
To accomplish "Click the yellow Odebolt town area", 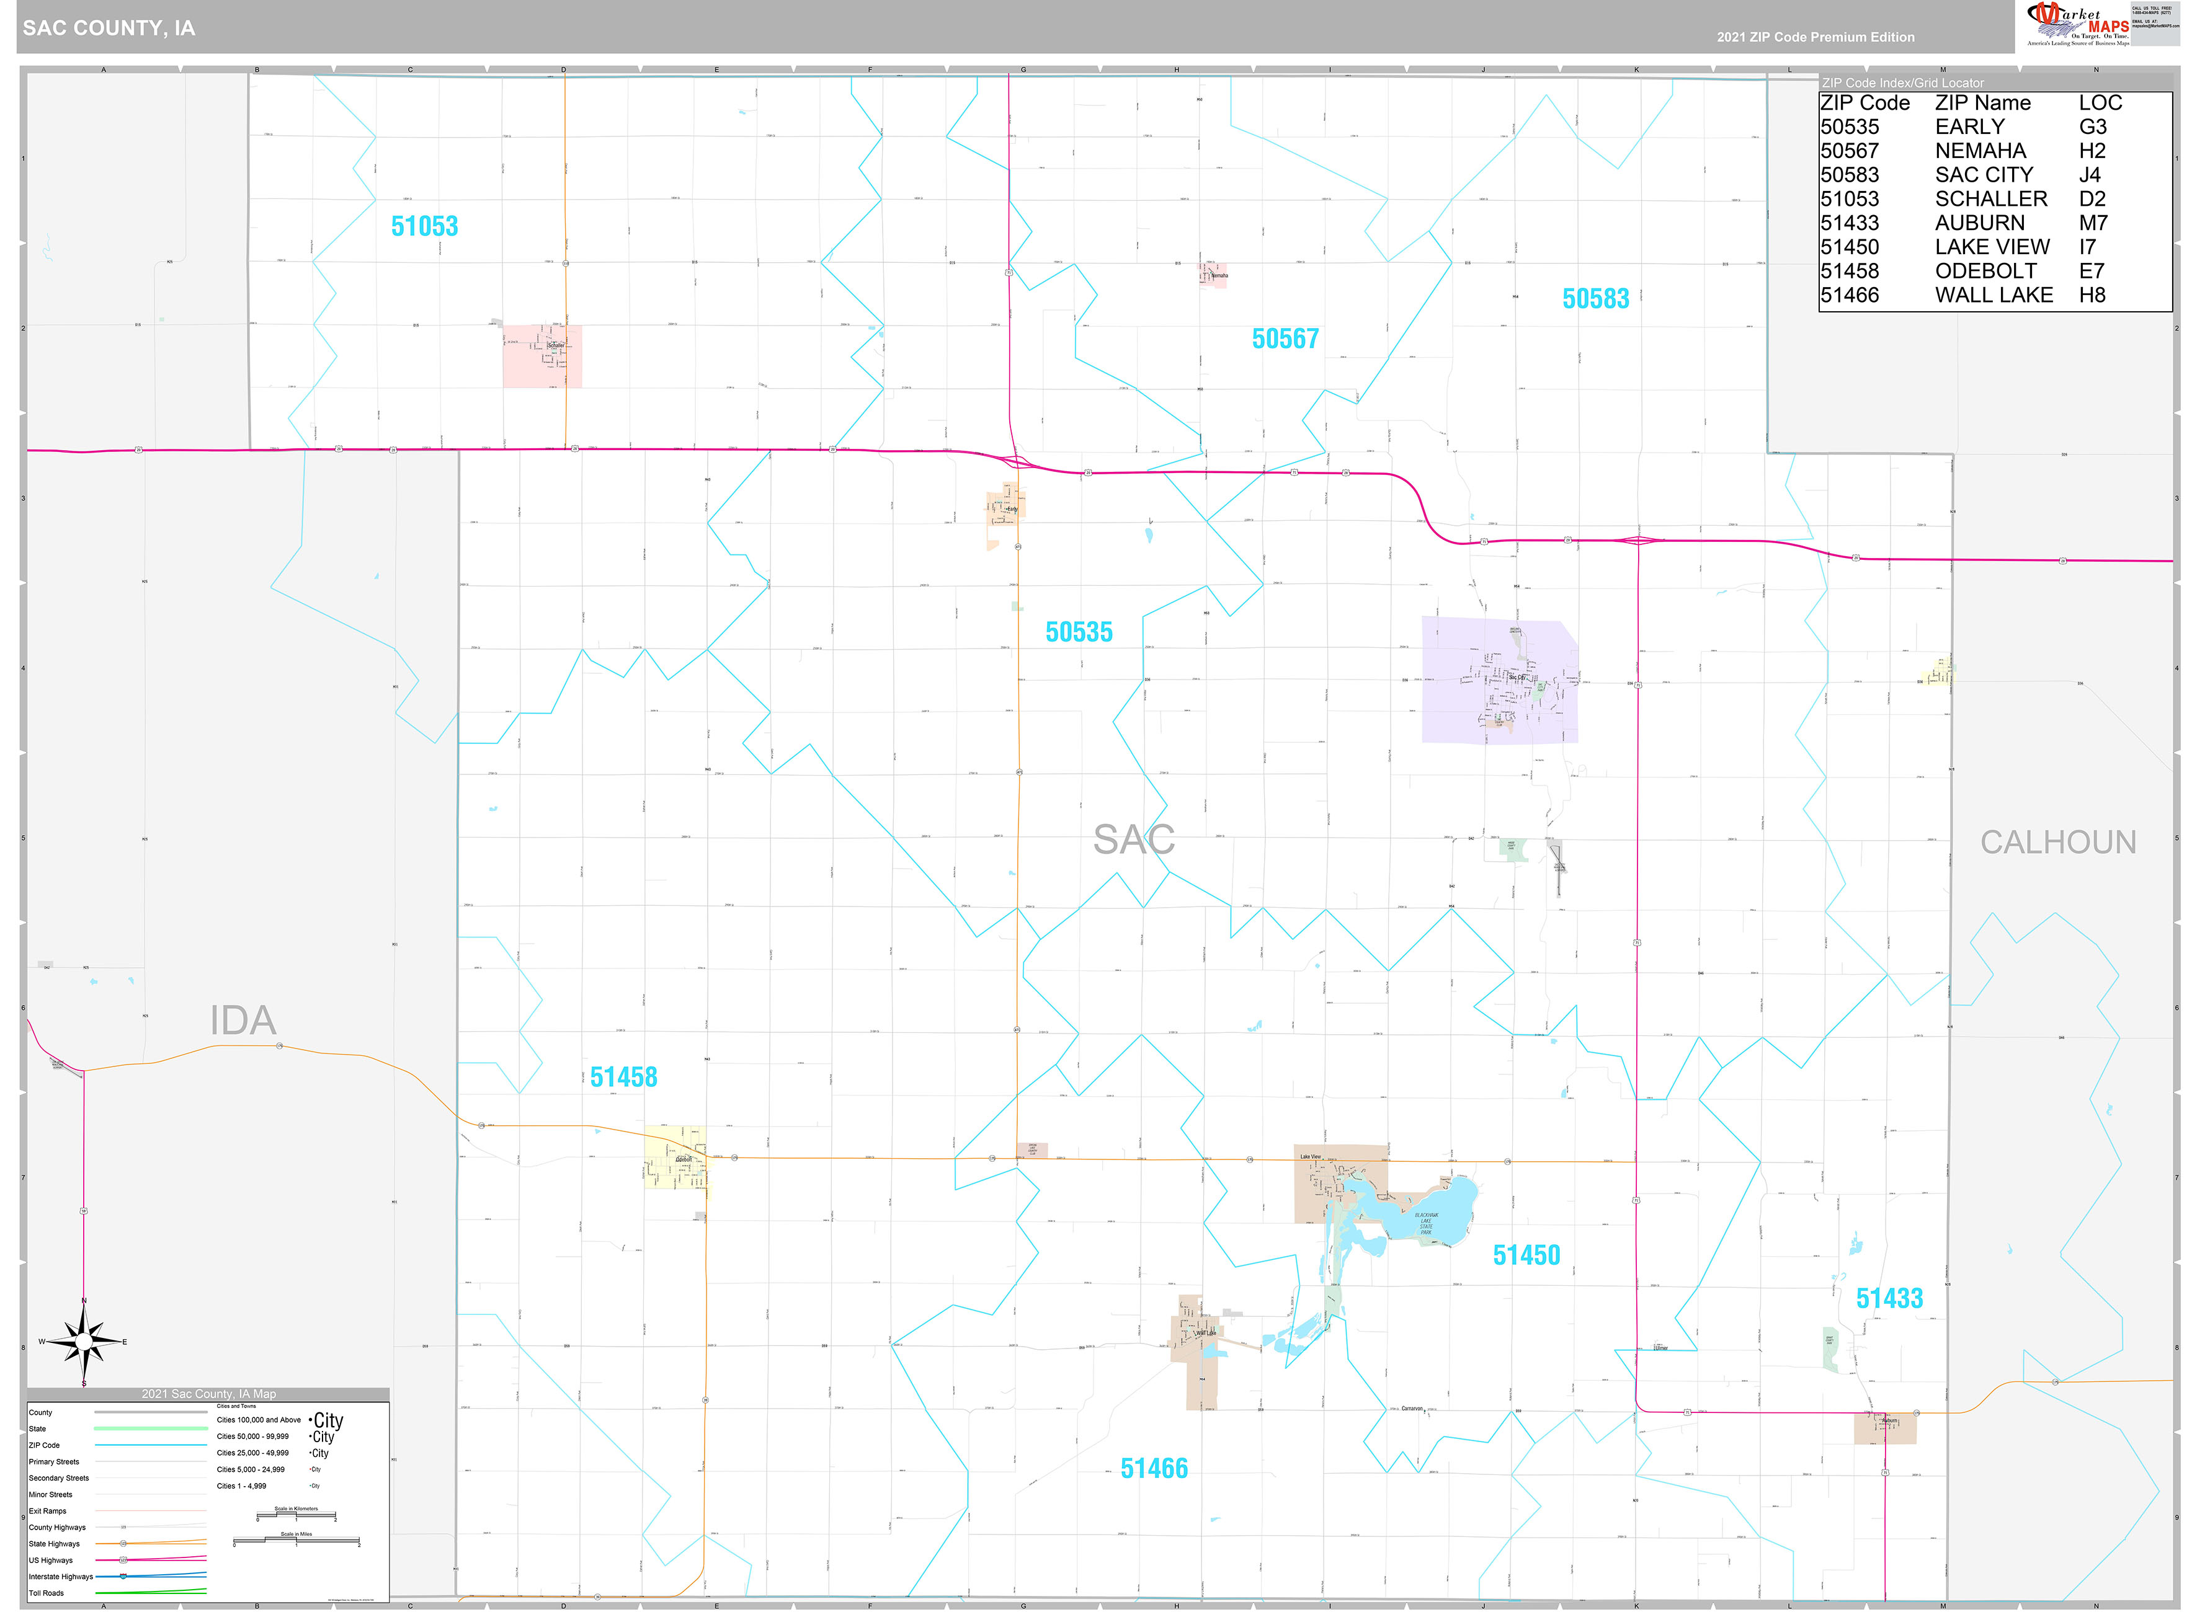I will point(675,1158).
